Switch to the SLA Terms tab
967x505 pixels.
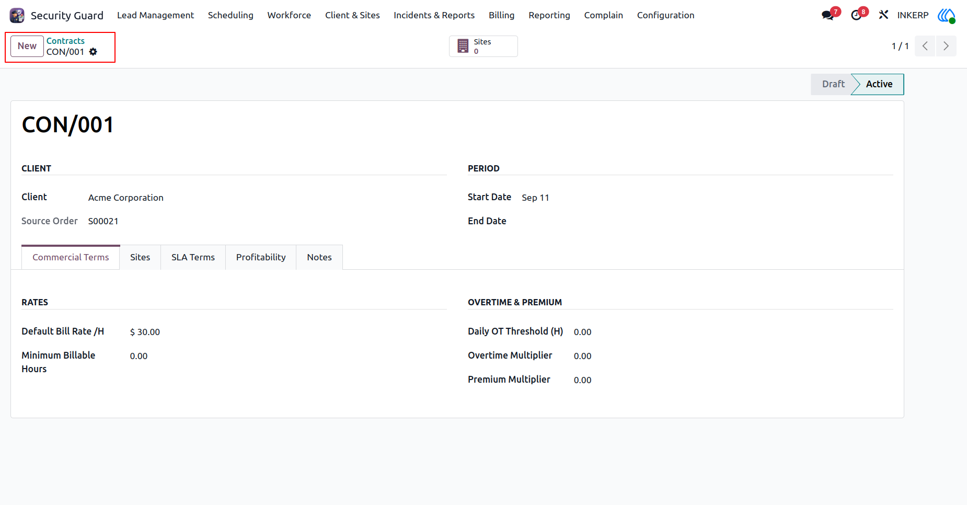[x=193, y=257]
